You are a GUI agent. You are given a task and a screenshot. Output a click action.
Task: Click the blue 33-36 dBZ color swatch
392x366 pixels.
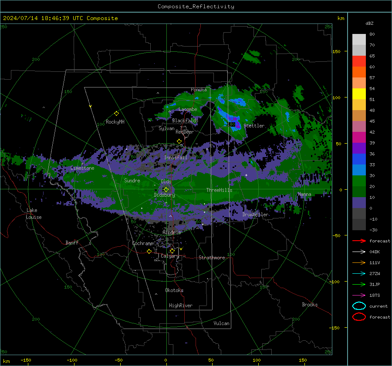pos(359,159)
